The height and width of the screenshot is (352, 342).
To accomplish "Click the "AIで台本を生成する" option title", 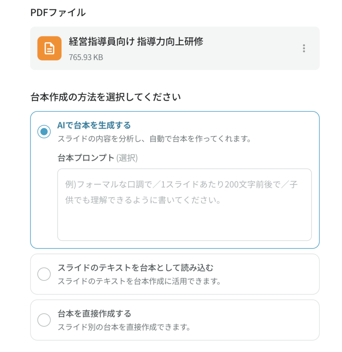I will [94, 125].
